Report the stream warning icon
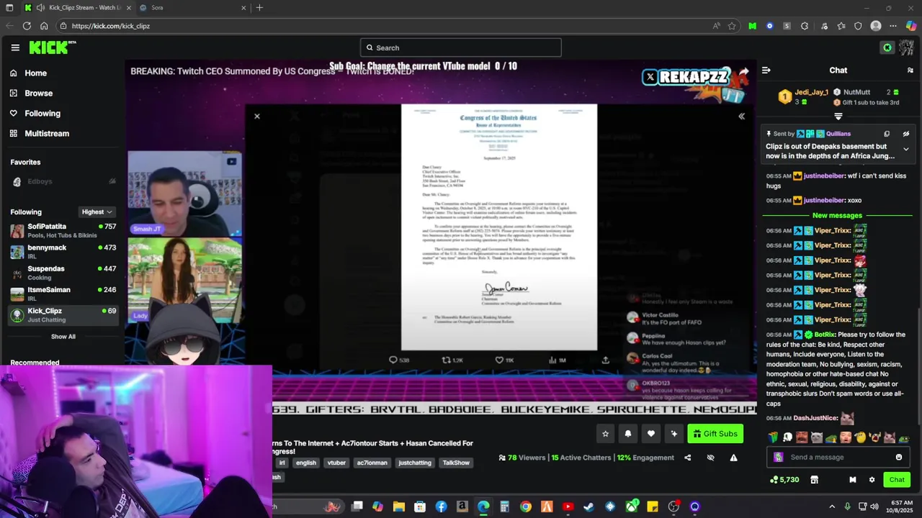This screenshot has width=922, height=518. point(733,458)
